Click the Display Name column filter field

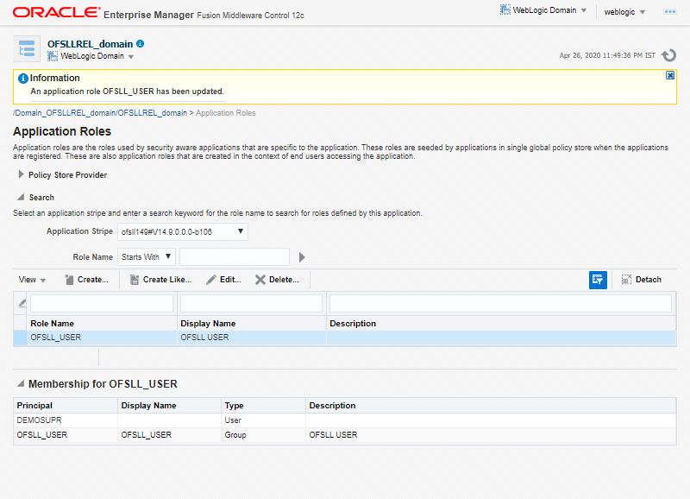tap(251, 303)
